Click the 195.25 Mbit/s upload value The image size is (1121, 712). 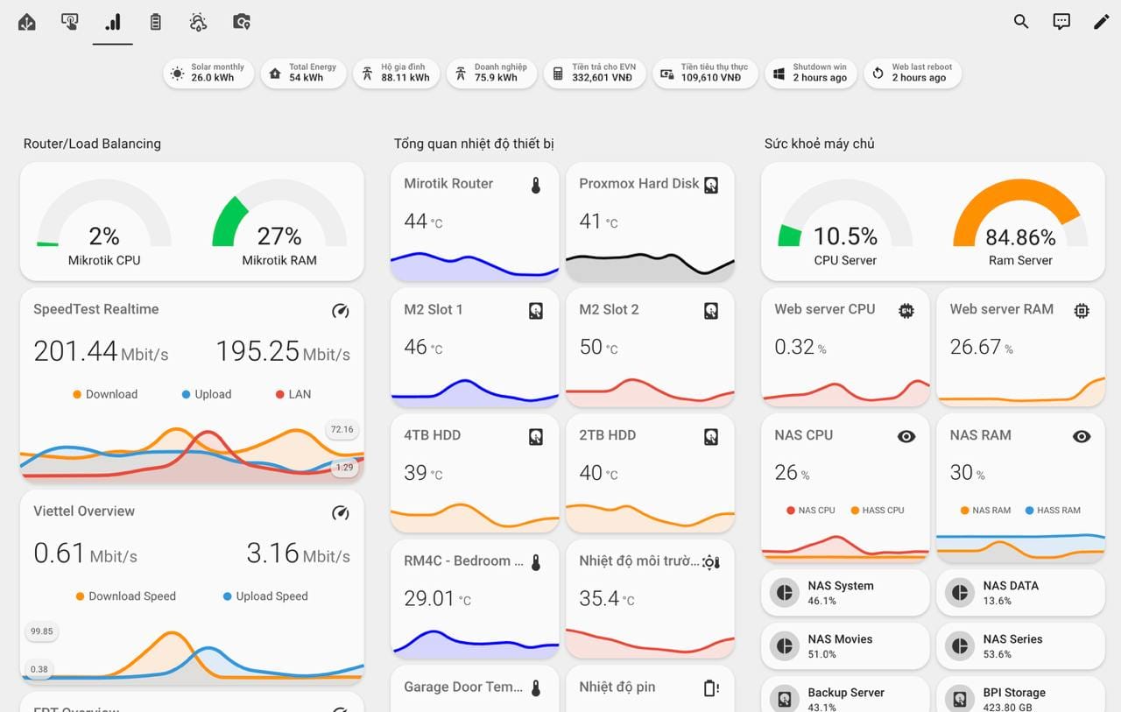pyautogui.click(x=283, y=351)
